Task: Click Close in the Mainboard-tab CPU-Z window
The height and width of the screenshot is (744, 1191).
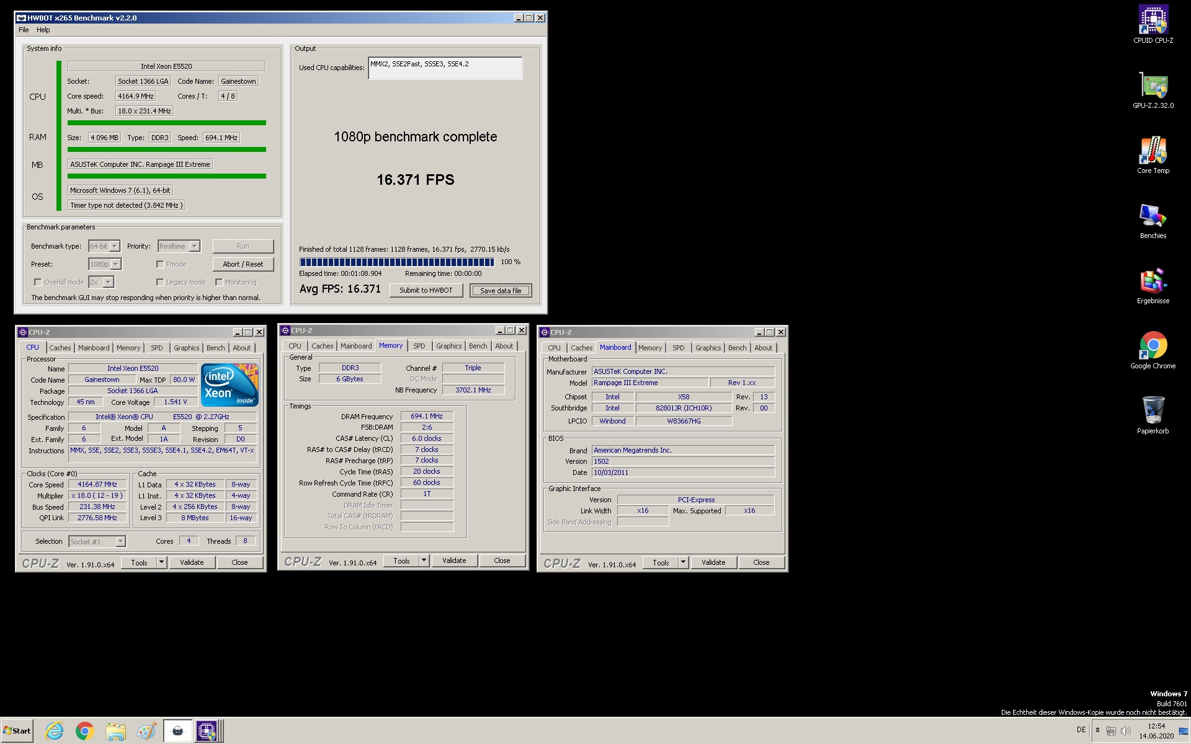Action: [x=761, y=562]
